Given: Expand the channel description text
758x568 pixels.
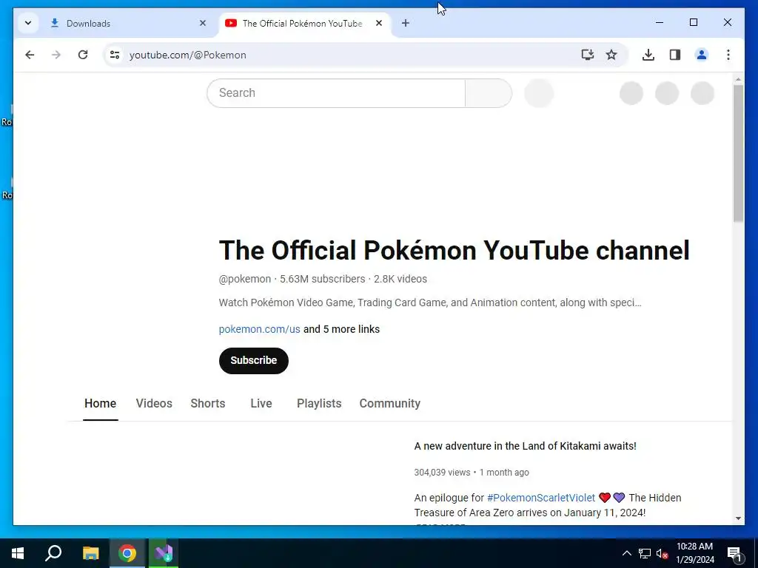Looking at the screenshot, I should (x=430, y=302).
